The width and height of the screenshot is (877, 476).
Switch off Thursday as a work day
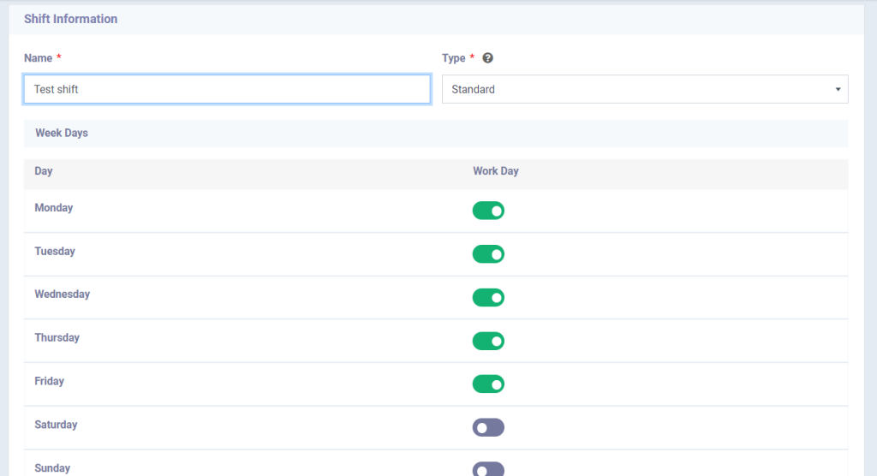pos(488,342)
